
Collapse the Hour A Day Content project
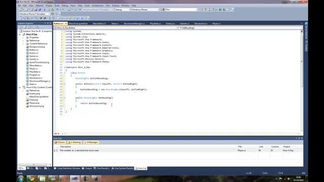pos(20,87)
